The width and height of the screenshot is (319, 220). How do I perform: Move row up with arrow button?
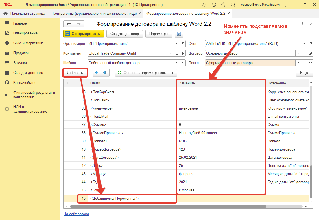(x=97, y=73)
